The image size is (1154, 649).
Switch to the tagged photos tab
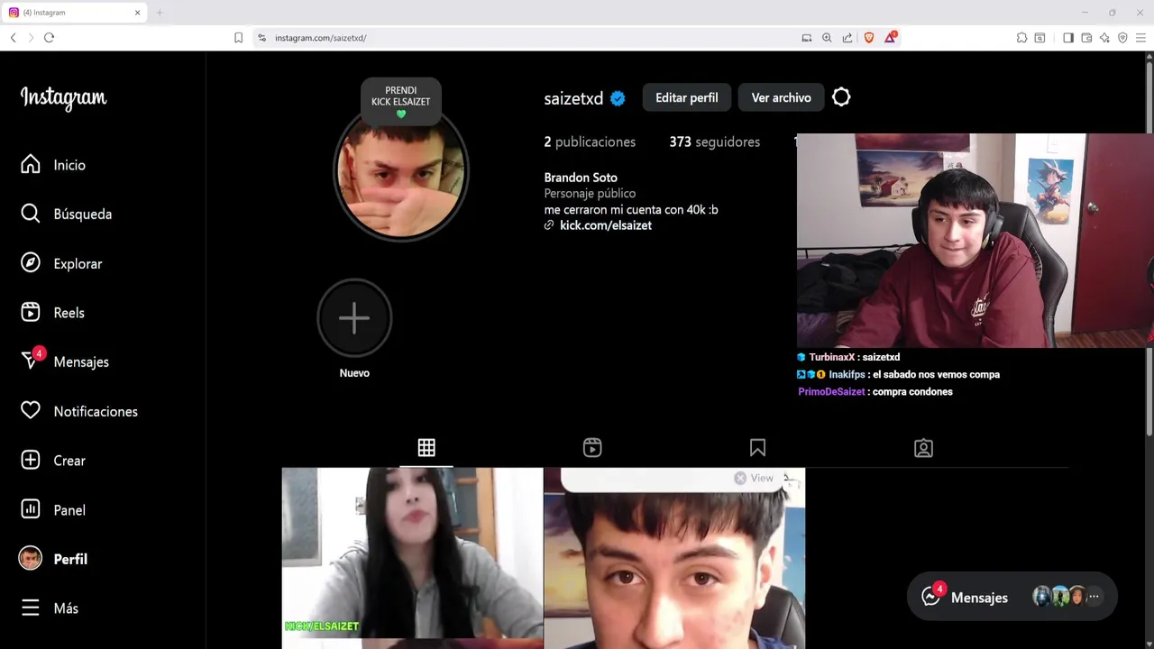point(923,448)
